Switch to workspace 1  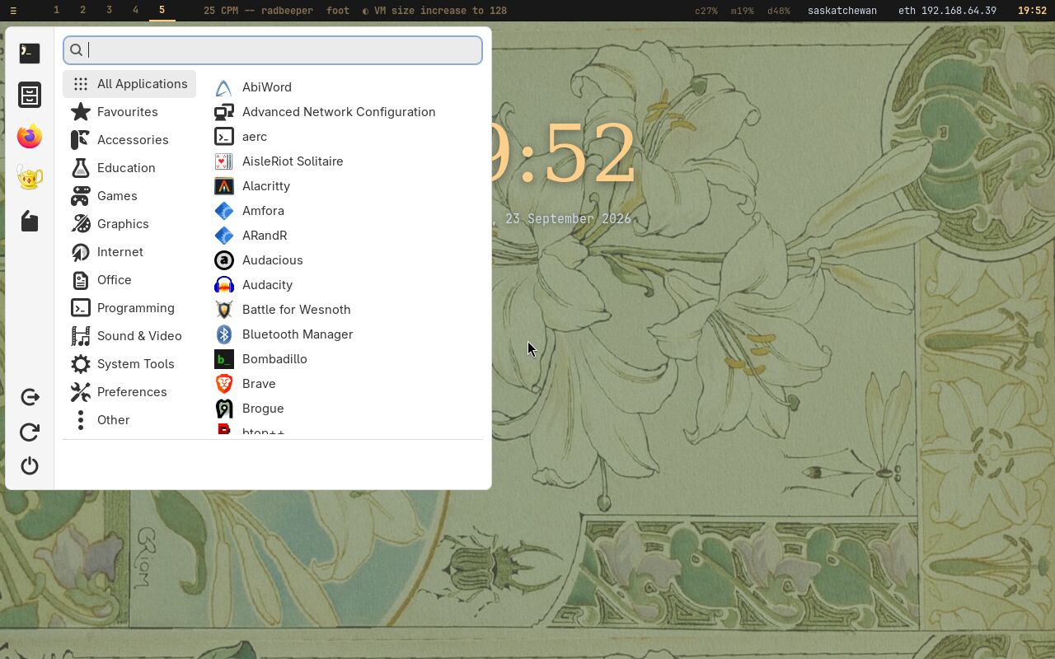coord(56,11)
